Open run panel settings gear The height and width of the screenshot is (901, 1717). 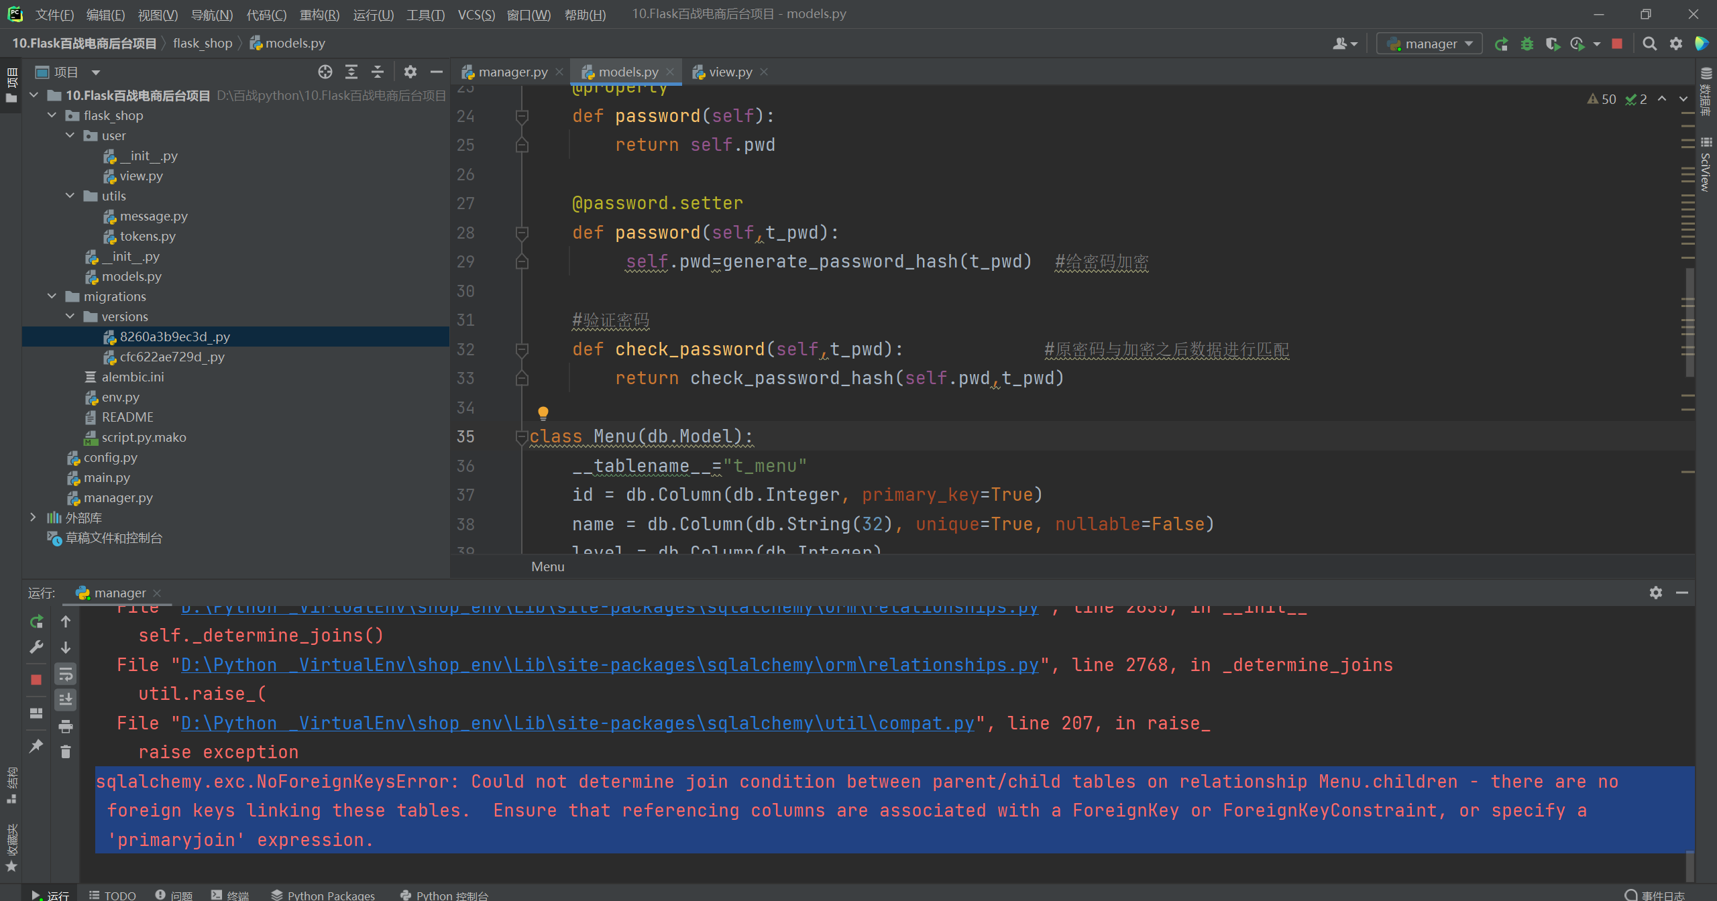(x=1656, y=593)
